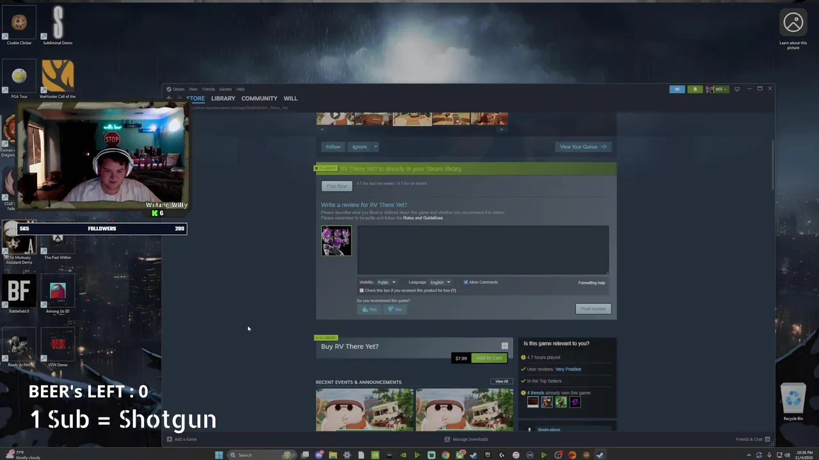Viewport: 819px width, 460px height.
Task: Open taskbar weather widget
Action: point(22,455)
